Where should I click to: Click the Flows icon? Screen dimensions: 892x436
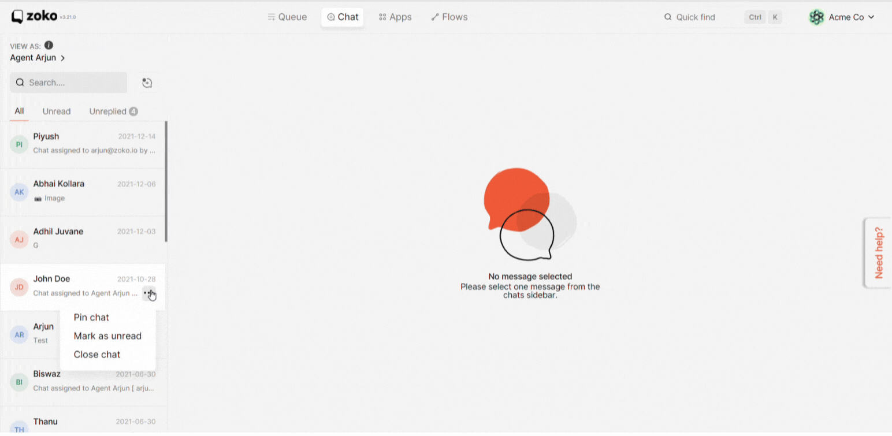point(435,17)
